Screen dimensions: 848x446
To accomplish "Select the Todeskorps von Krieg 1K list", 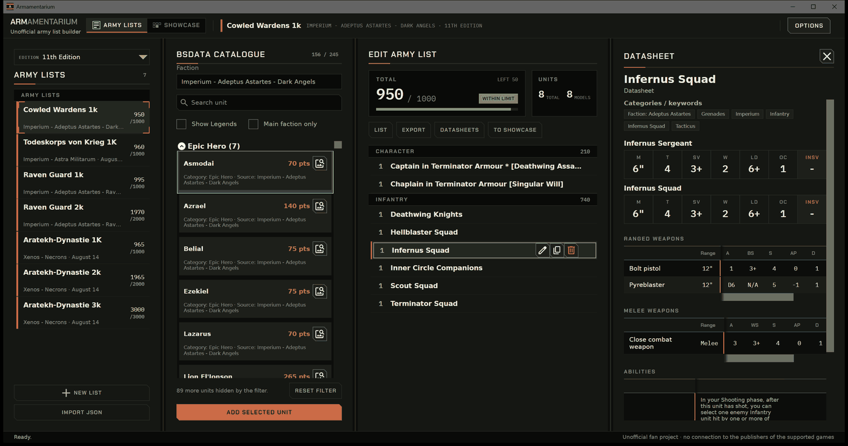I will tap(83, 150).
